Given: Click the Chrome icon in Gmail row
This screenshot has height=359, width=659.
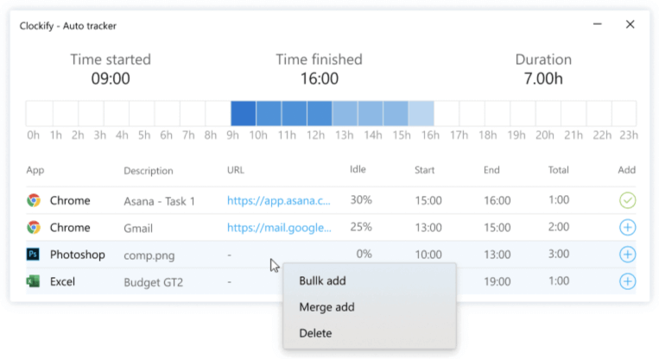Looking at the screenshot, I should tap(34, 227).
